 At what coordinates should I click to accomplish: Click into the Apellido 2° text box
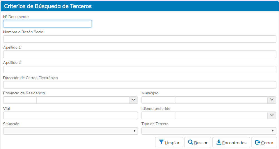(x=139, y=70)
